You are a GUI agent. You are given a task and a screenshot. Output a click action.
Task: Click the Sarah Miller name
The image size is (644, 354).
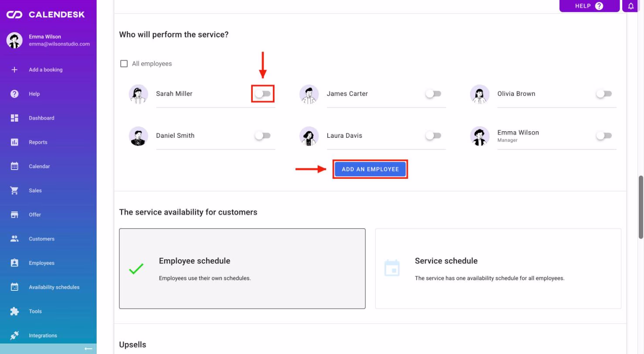[174, 94]
